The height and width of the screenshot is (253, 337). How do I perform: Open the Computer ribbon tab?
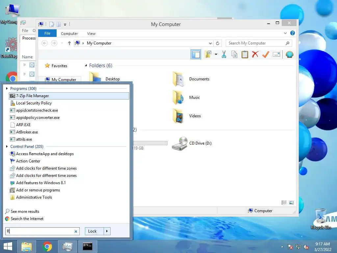coord(69,34)
